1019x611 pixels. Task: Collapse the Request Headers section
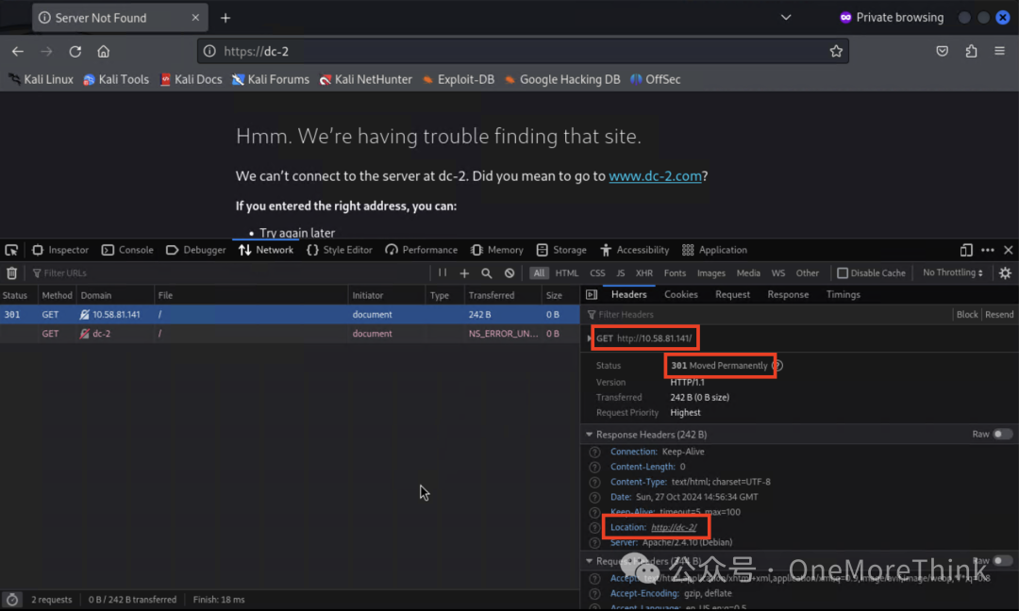(x=589, y=561)
